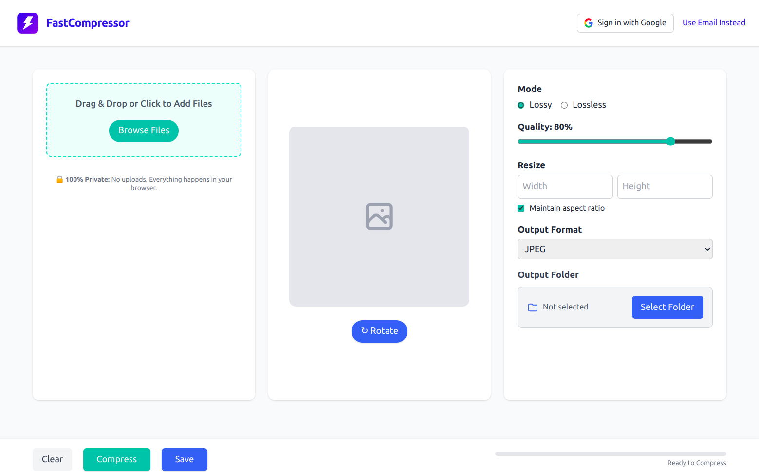The image size is (759, 472).
Task: Select the Lossy compression mode
Action: click(520, 105)
